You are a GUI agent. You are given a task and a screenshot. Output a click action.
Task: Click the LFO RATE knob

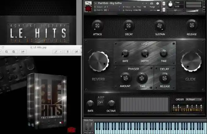125,53
